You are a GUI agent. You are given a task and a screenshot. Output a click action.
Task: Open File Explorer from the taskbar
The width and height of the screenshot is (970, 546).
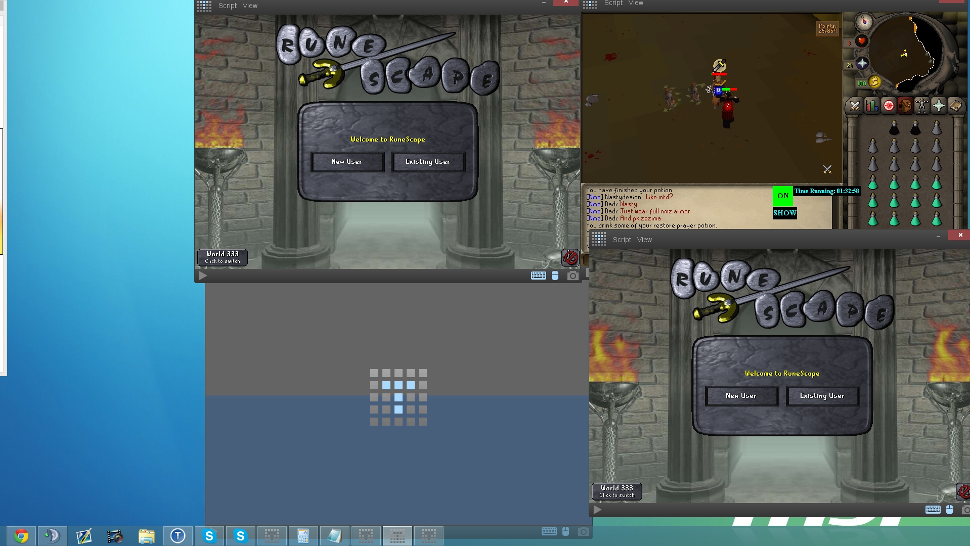point(147,536)
